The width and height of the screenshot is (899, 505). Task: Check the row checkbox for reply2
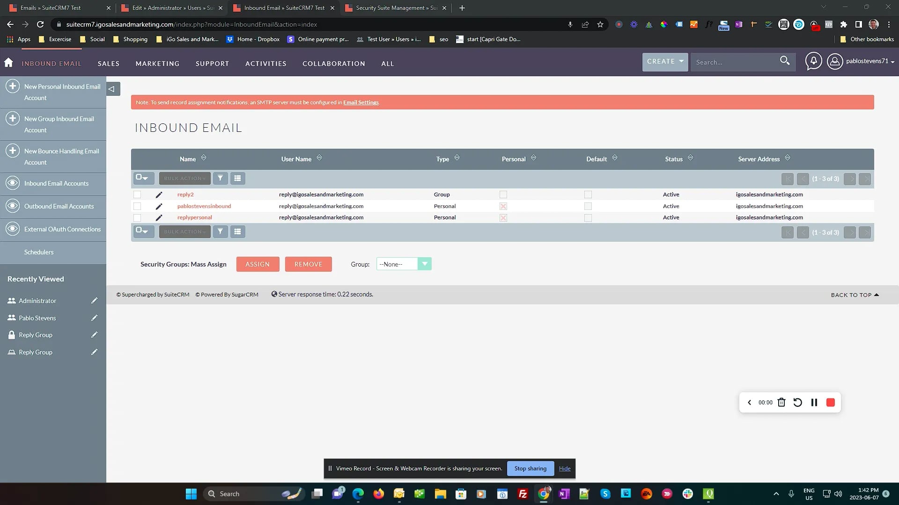137,195
